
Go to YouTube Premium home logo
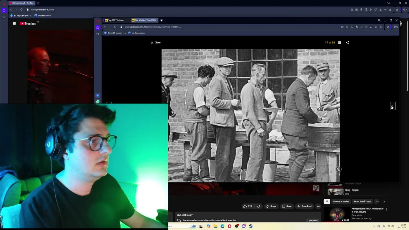(x=29, y=23)
